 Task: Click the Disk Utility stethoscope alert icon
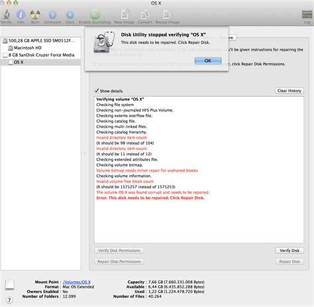coord(104,42)
